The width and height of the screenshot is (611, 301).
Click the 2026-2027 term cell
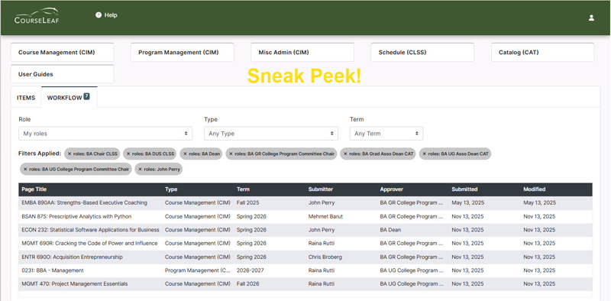[x=250, y=270]
